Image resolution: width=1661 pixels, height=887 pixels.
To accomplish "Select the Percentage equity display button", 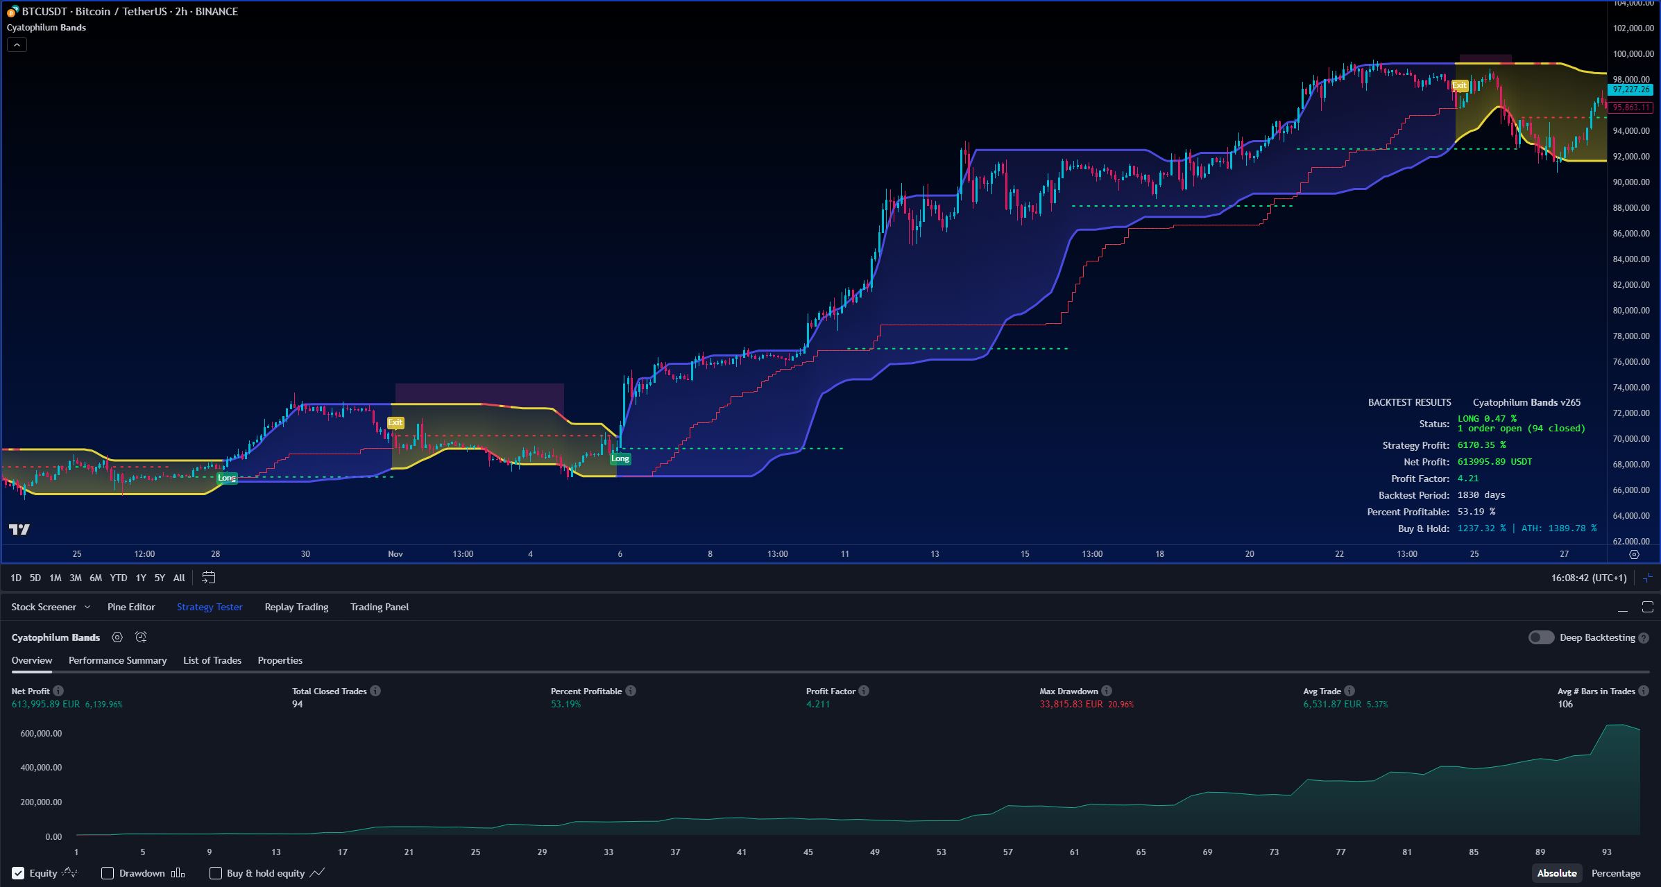I will pos(1615,873).
